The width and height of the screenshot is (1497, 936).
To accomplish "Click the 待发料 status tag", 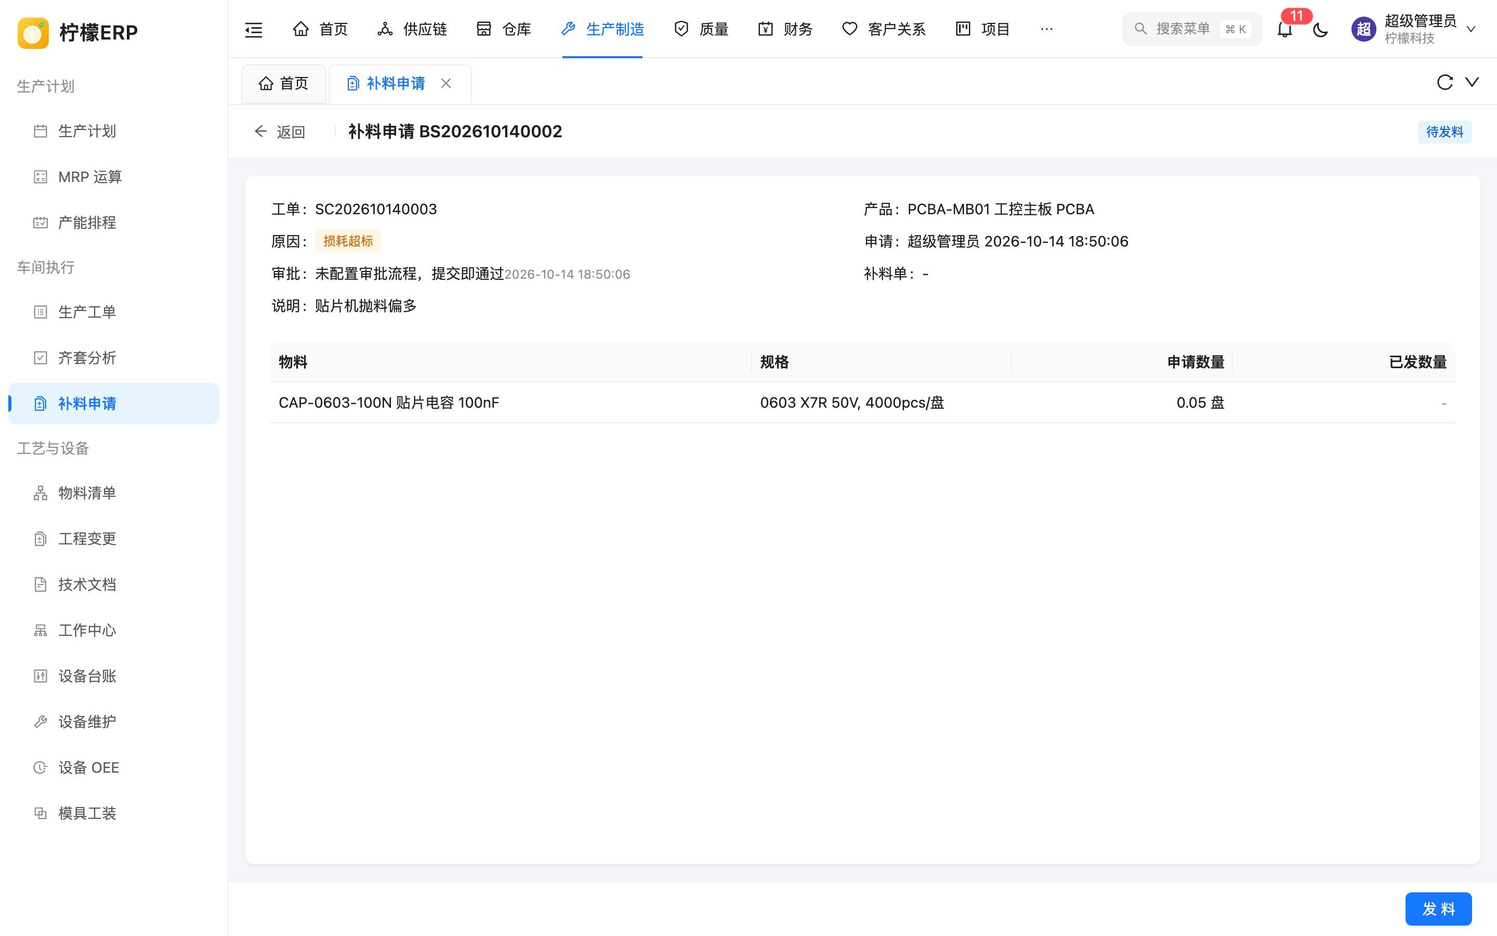I will (x=1445, y=132).
